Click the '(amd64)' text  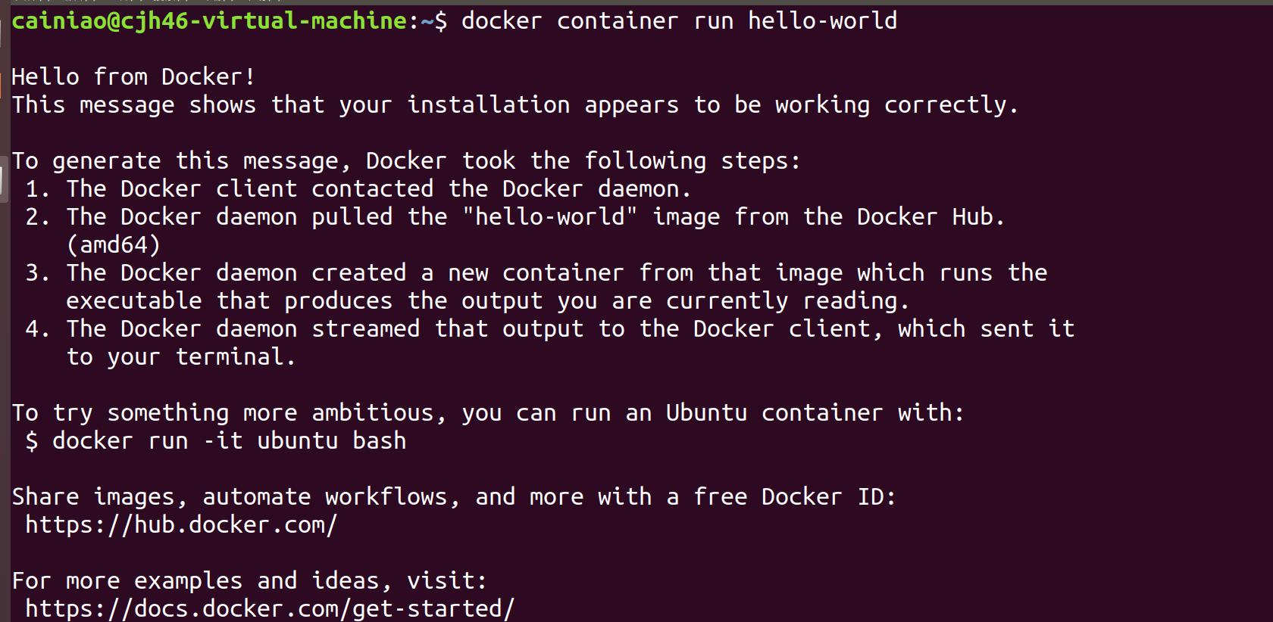click(x=114, y=245)
